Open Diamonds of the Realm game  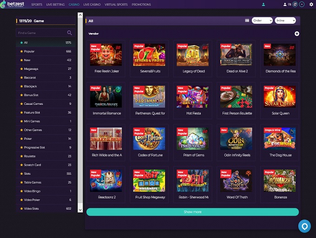(280, 58)
